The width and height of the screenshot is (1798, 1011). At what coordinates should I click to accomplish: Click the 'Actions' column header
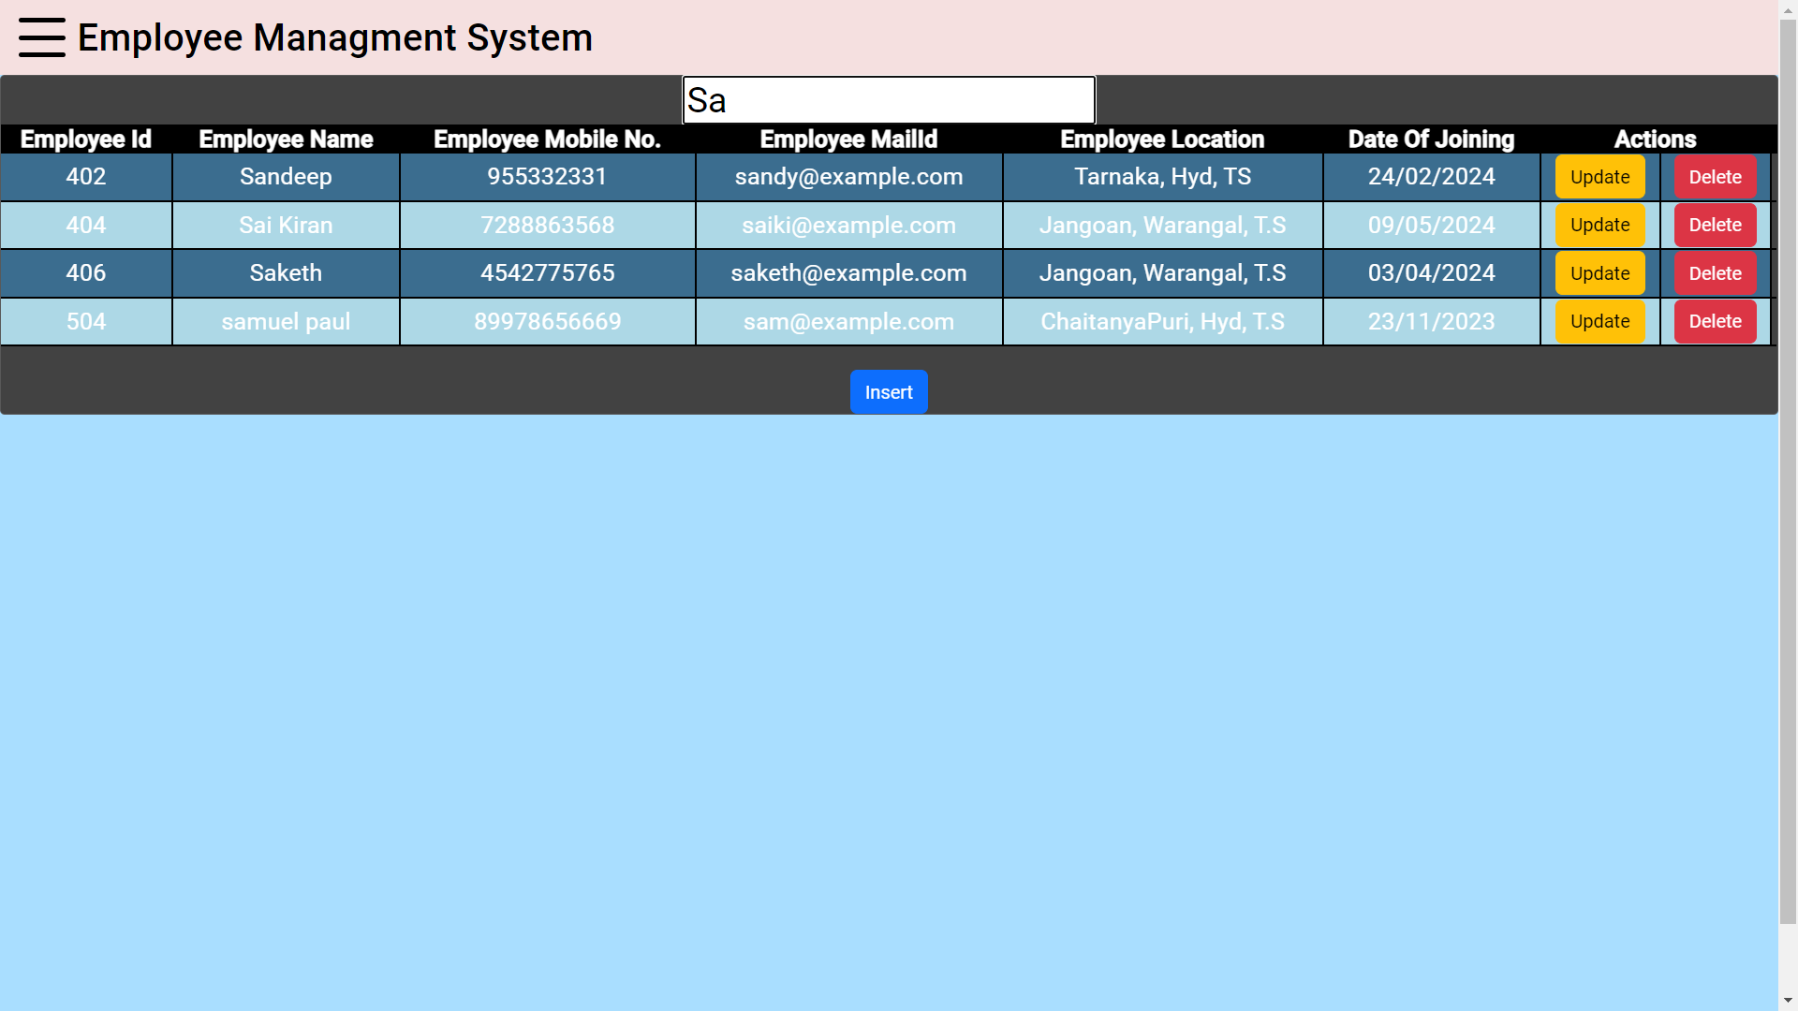(1655, 139)
